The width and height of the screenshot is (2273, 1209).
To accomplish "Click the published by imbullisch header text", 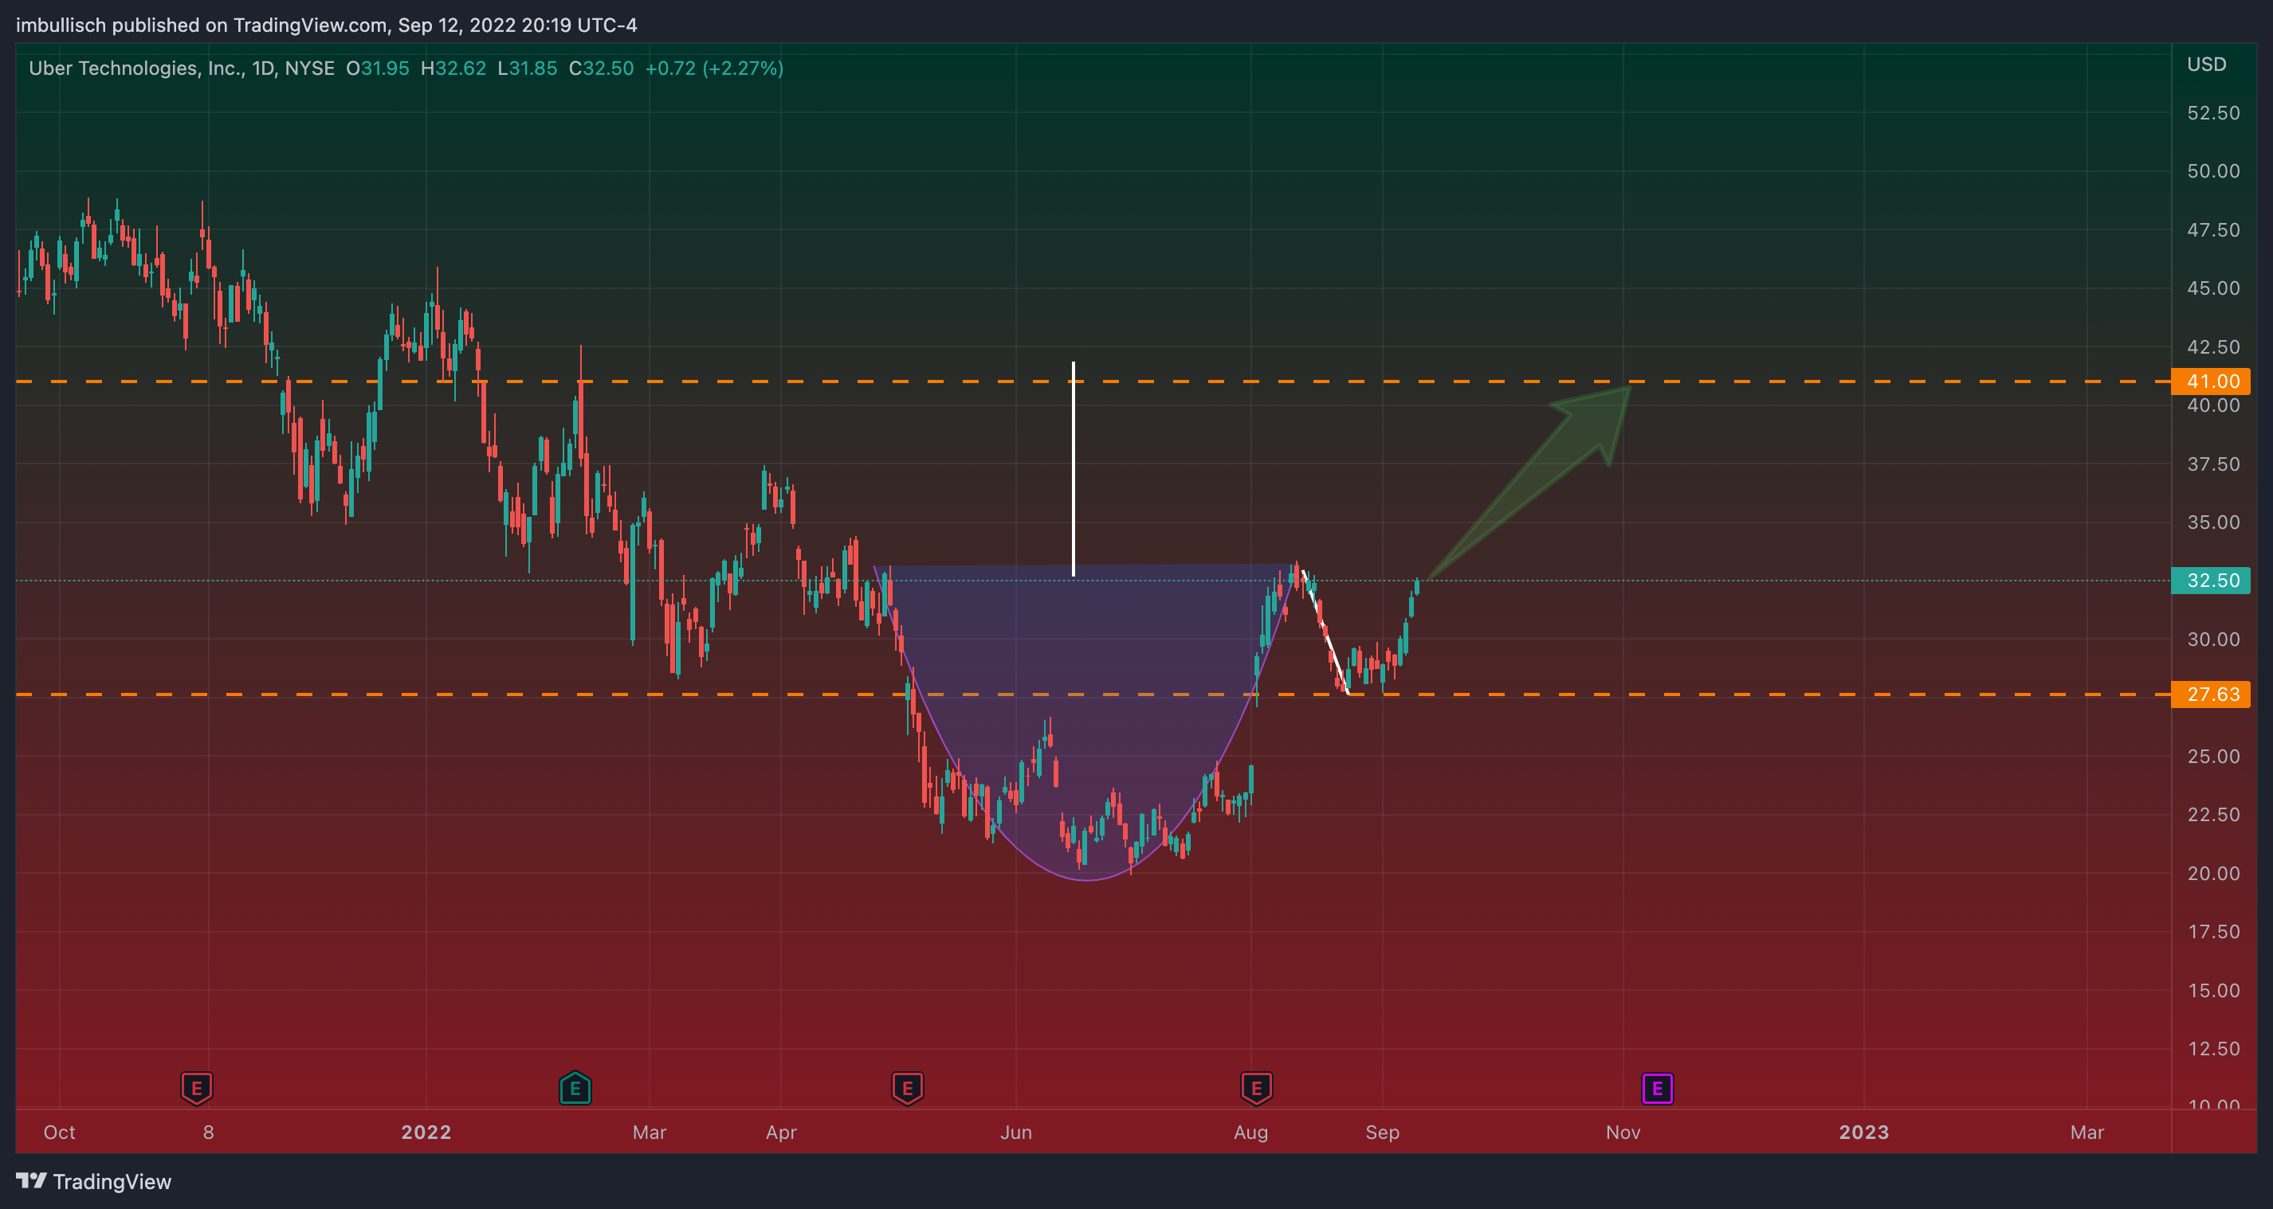I will (327, 25).
